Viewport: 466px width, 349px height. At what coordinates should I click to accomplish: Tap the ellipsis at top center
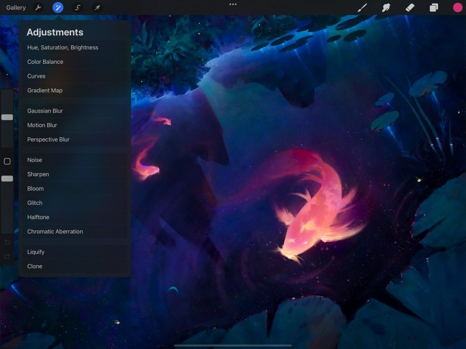click(233, 5)
